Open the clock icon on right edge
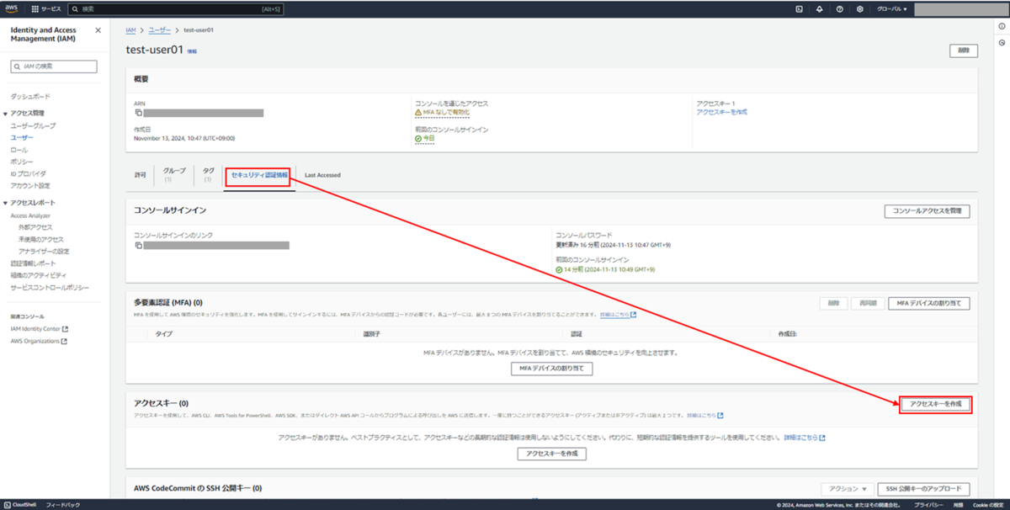 coord(1002,42)
